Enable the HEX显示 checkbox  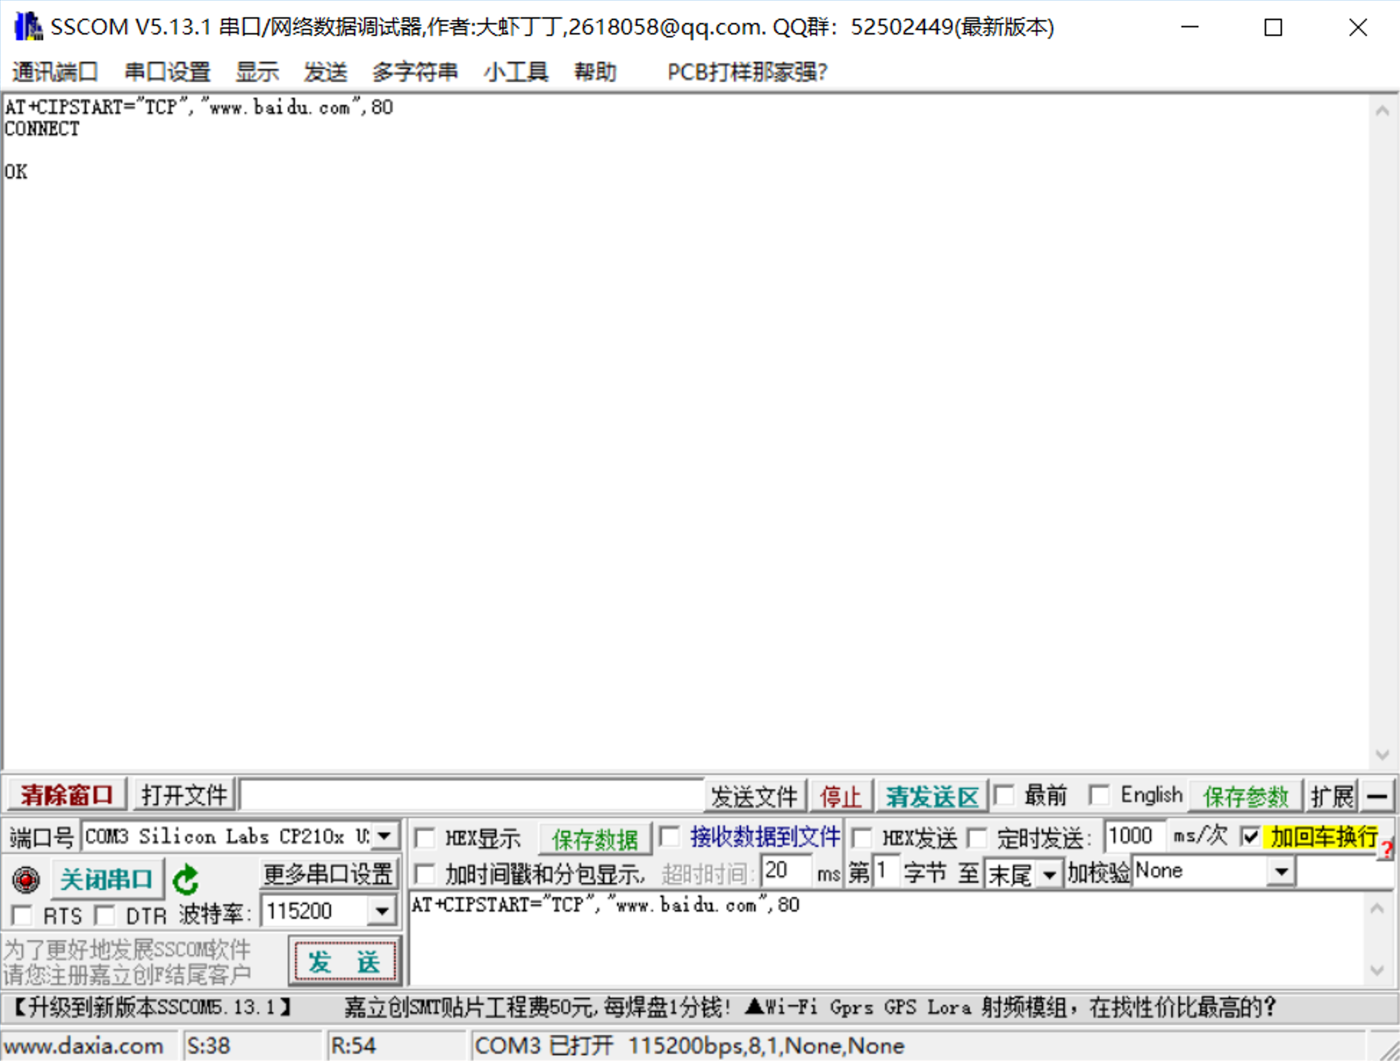coord(425,838)
